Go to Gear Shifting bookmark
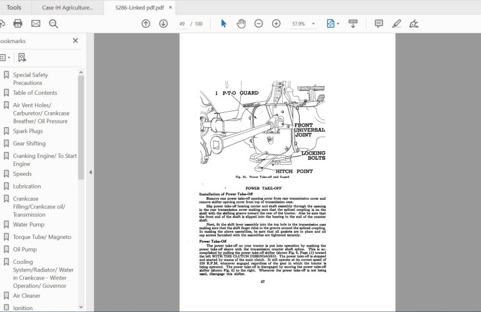 click(x=29, y=144)
